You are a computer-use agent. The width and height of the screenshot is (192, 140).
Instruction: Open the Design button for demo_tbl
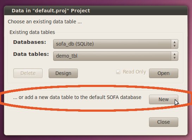[x=63, y=74]
